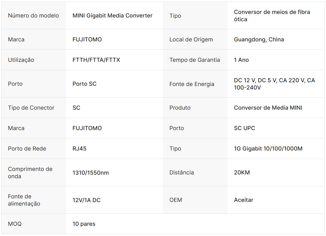Click the "FTTH/FTTA/FTTX" value
This screenshot has width=326, height=236.
click(x=96, y=60)
